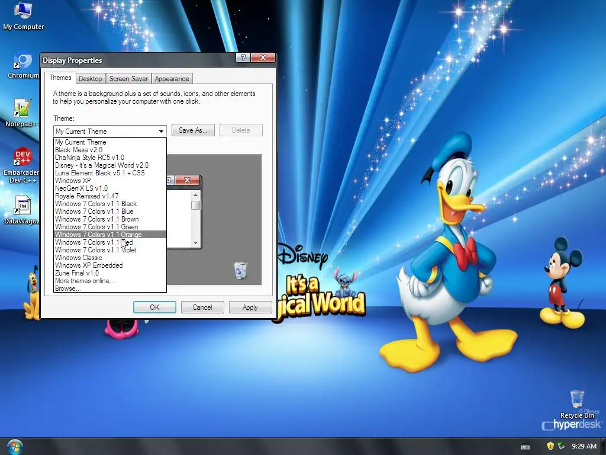Select Windows 7 Colors v1.1 Green
This screenshot has height=455, width=606.
pyautogui.click(x=109, y=227)
